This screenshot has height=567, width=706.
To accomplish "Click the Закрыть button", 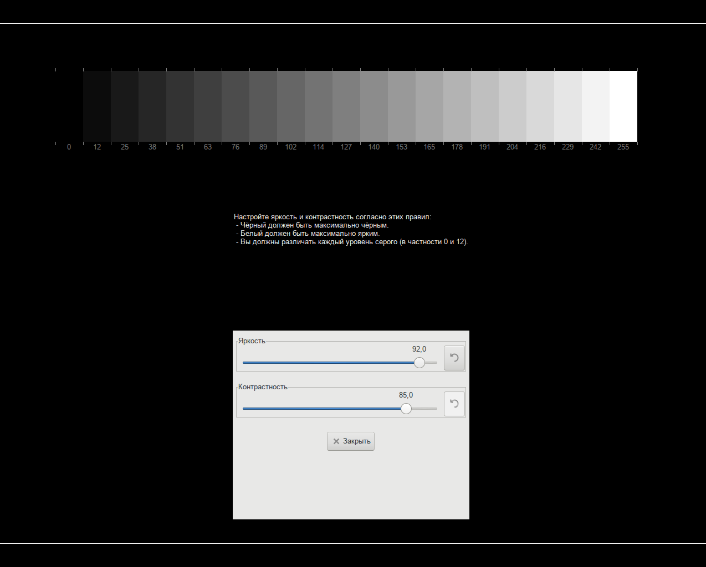I will click(x=351, y=441).
